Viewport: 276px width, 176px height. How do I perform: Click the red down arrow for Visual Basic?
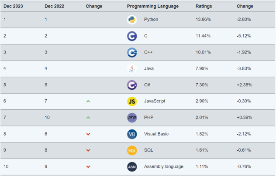coord(88,134)
